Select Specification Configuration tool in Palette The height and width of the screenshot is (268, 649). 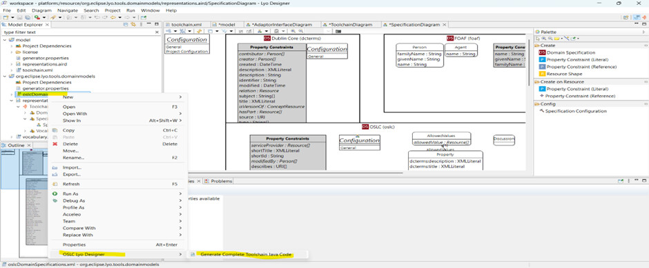[573, 111]
